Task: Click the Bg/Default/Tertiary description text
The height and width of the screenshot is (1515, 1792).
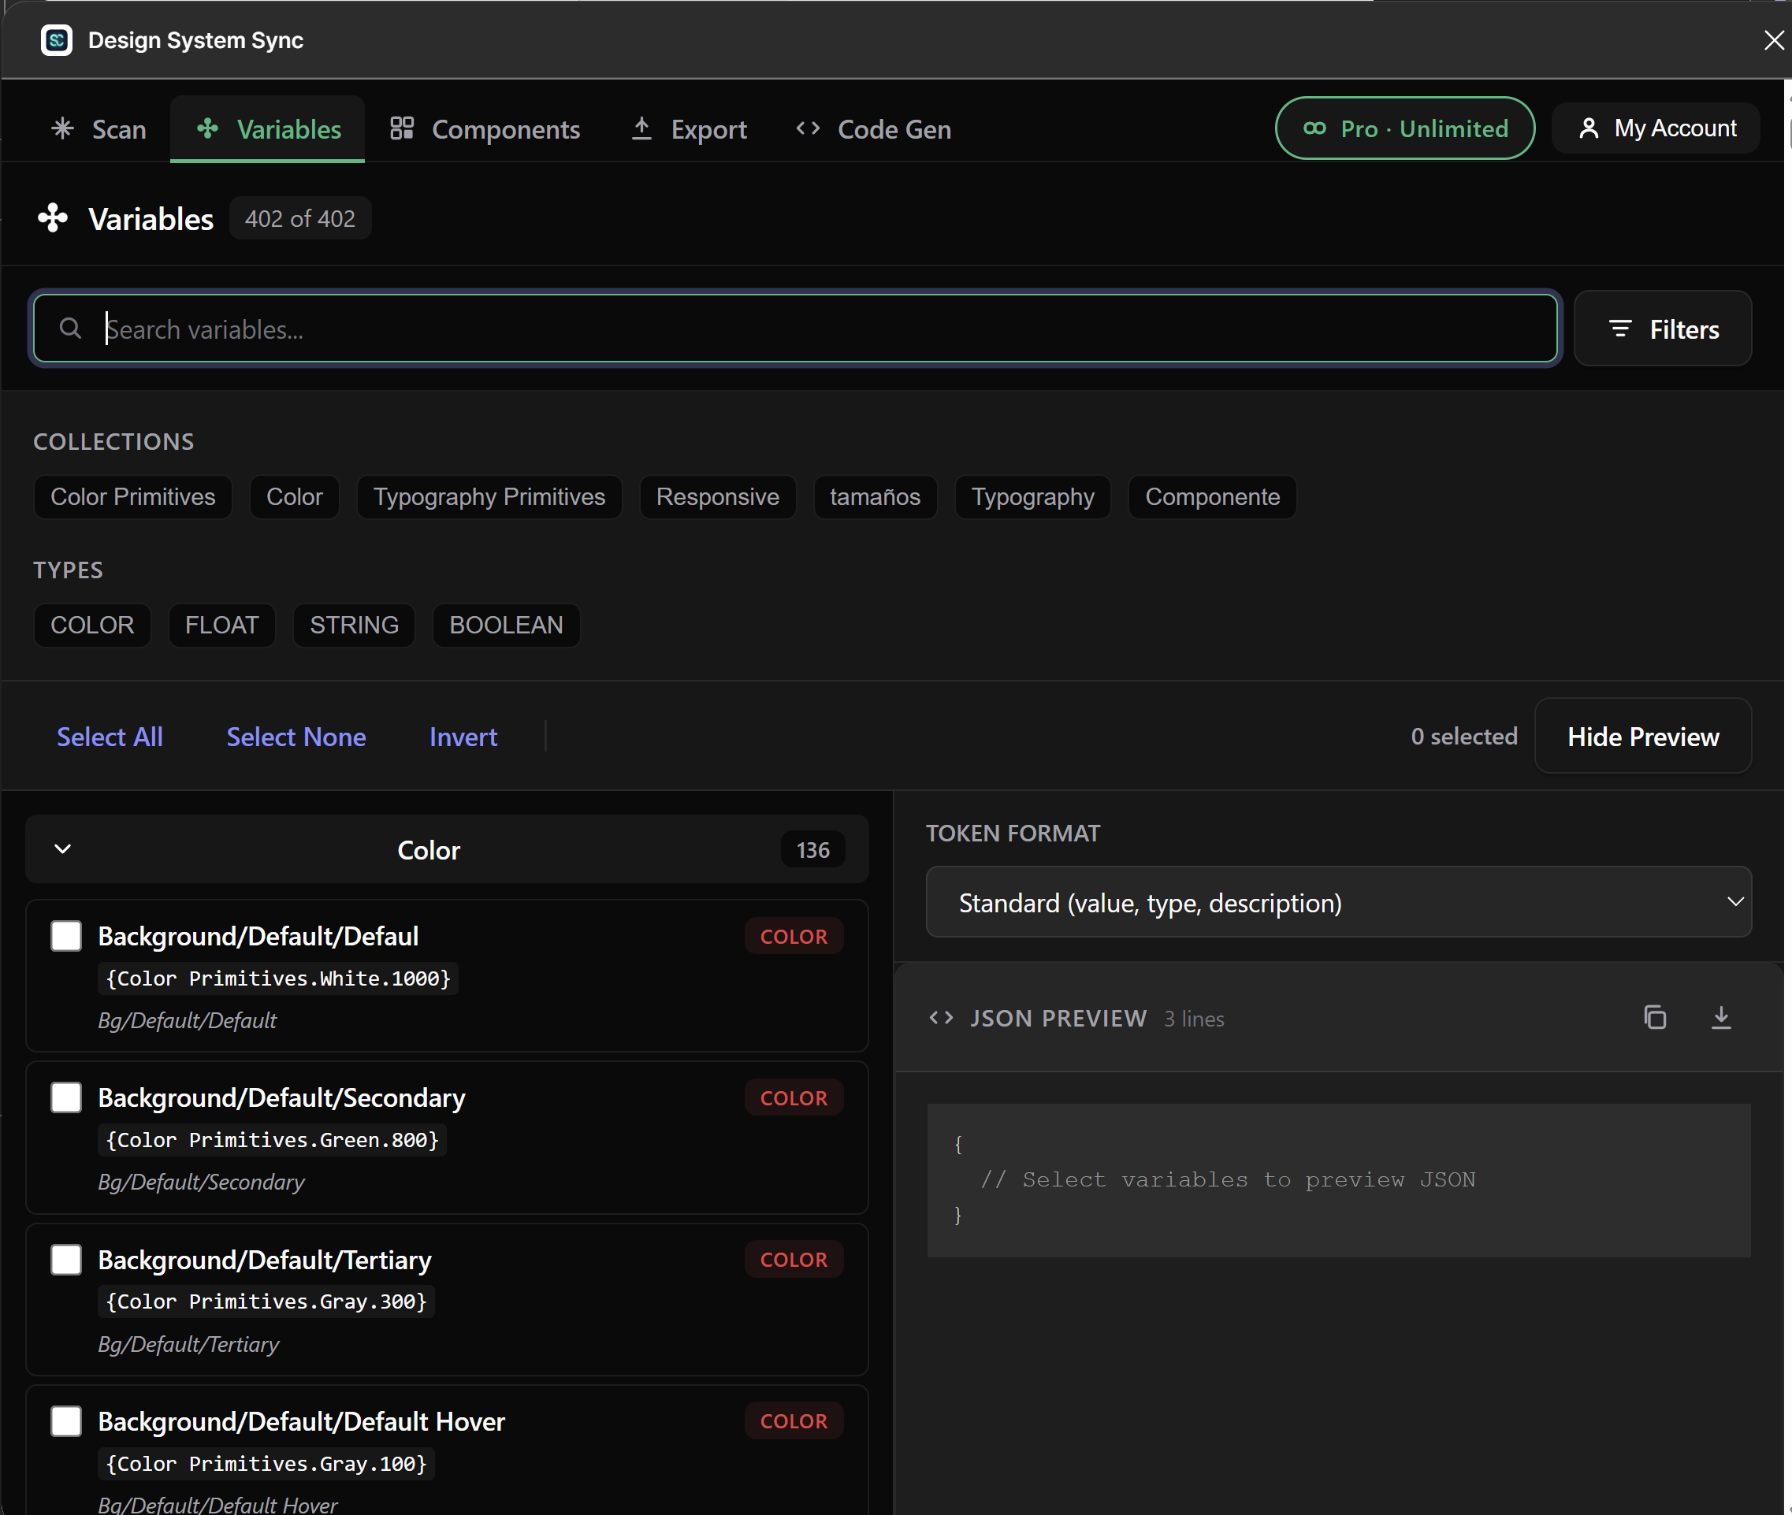Action: pyautogui.click(x=189, y=1344)
